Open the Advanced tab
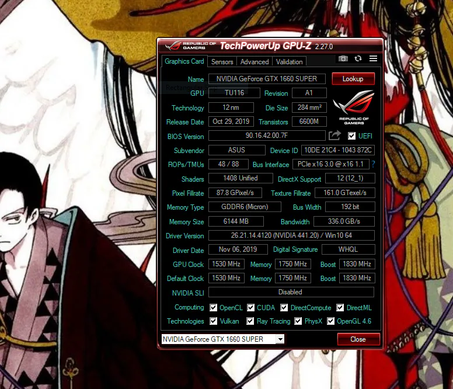Image resolution: width=453 pixels, height=389 pixels. click(255, 61)
